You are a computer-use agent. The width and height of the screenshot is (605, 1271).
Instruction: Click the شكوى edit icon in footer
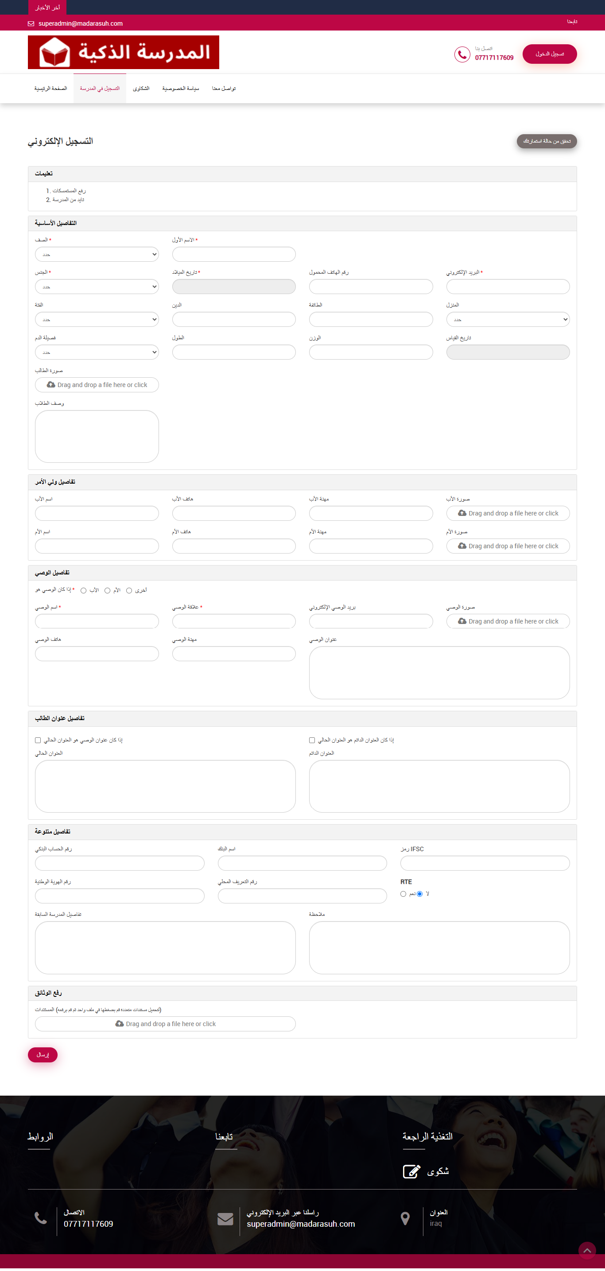(x=411, y=1171)
